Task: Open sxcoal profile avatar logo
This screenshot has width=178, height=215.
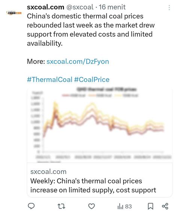Action: (14, 13)
